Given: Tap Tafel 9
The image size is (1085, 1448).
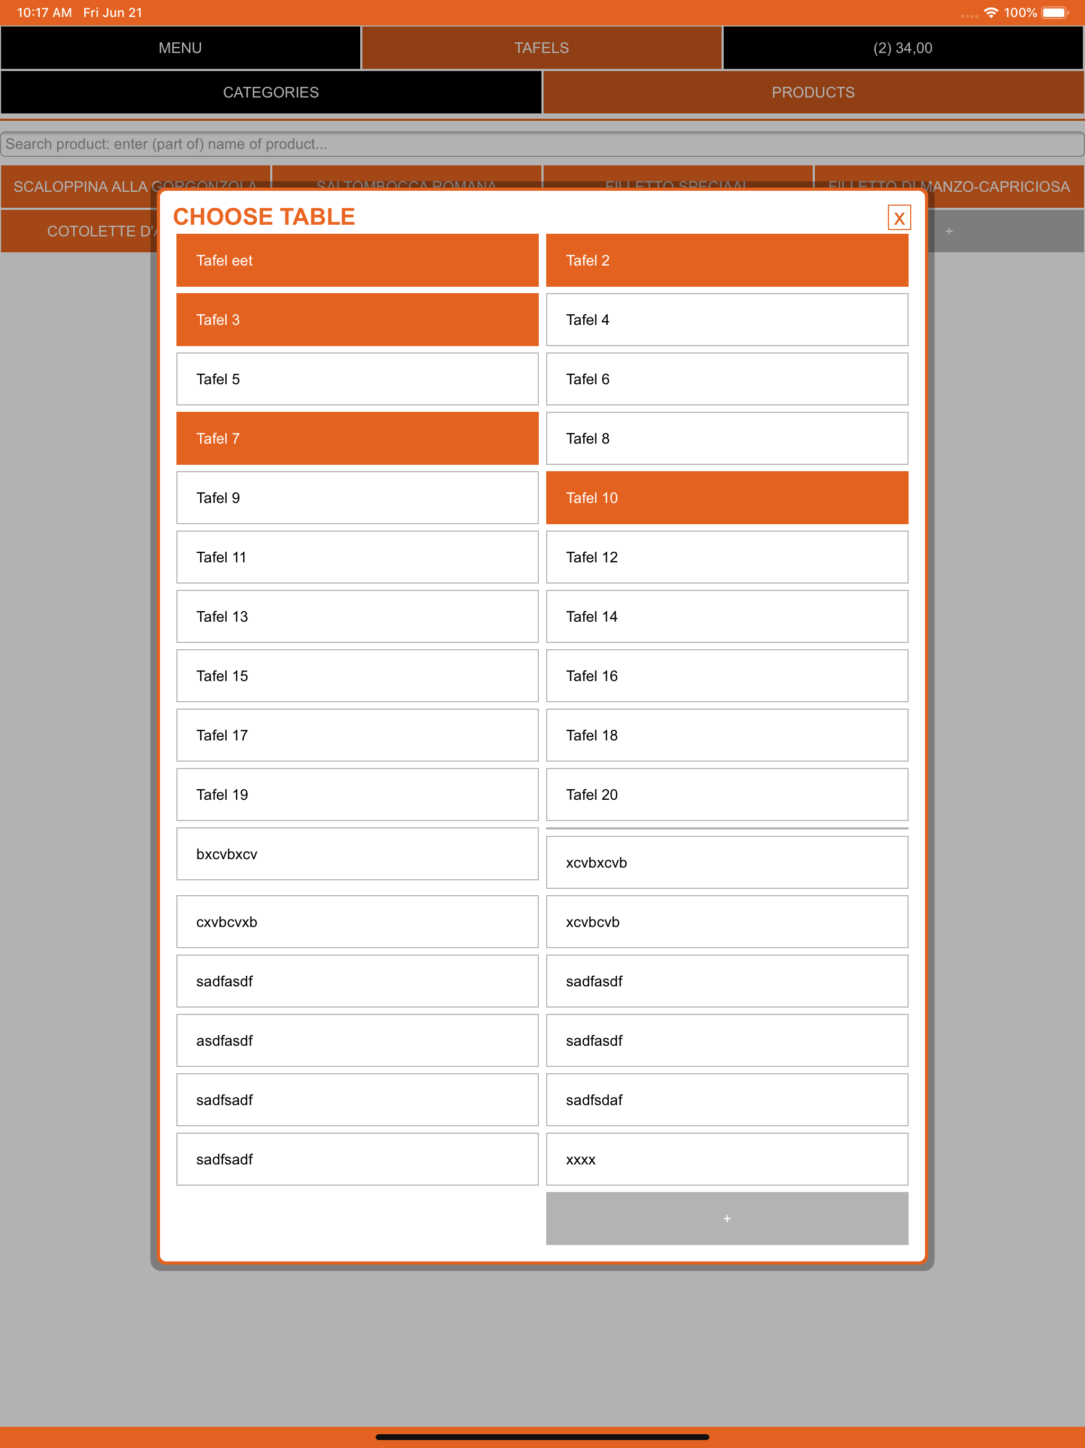Looking at the screenshot, I should pyautogui.click(x=357, y=498).
